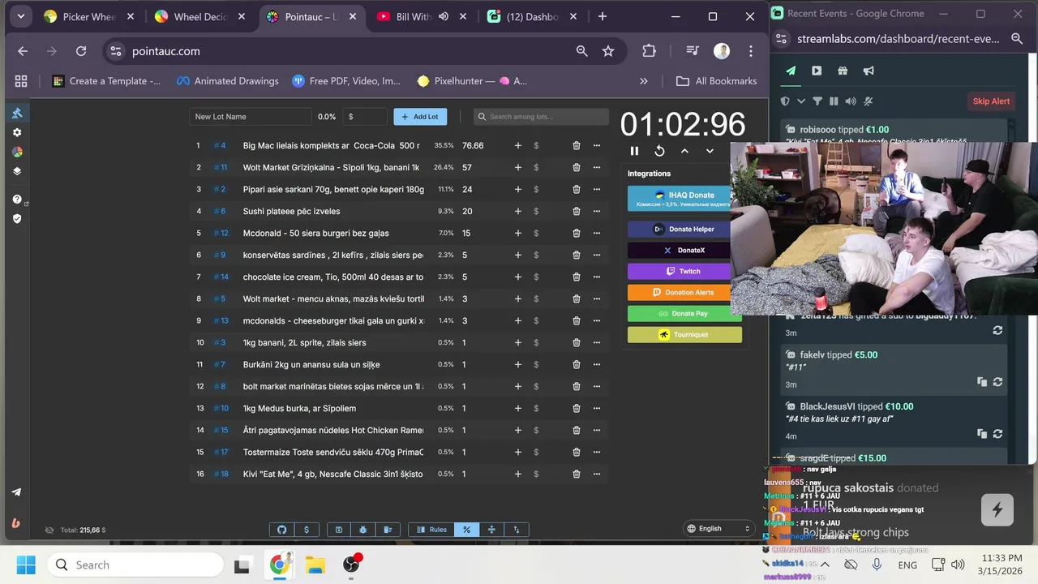Mute Streamlabs alert sounds

pos(851,101)
